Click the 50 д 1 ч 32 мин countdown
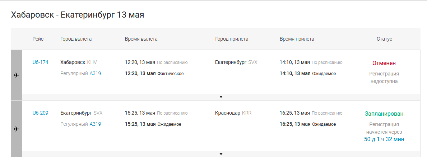This screenshot has height=157, width=427. [384, 139]
